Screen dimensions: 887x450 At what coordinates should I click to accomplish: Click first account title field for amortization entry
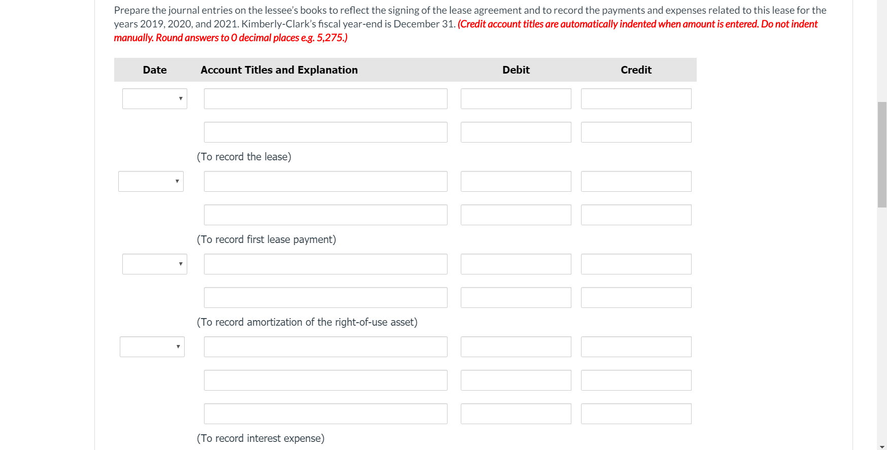[x=326, y=264]
